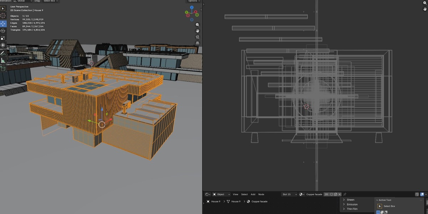Toggle camera view icon
Image resolution: width=428 pixels, height=214 pixels.
pyautogui.click(x=197, y=37)
